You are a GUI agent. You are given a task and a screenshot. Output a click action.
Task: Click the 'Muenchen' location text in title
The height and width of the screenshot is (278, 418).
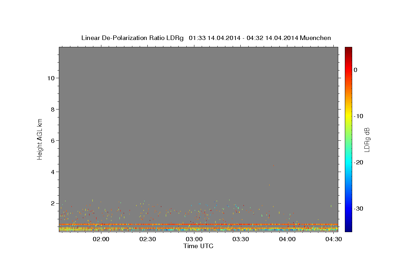(x=316, y=38)
